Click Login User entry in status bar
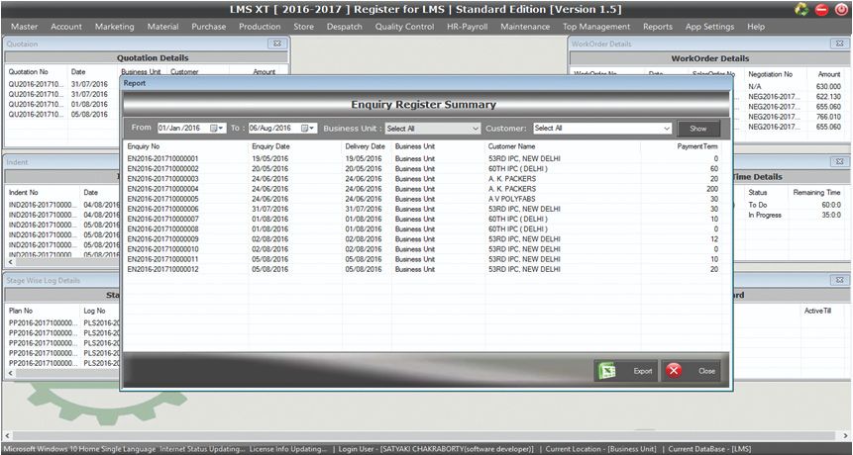The width and height of the screenshot is (853, 455). tap(436, 449)
